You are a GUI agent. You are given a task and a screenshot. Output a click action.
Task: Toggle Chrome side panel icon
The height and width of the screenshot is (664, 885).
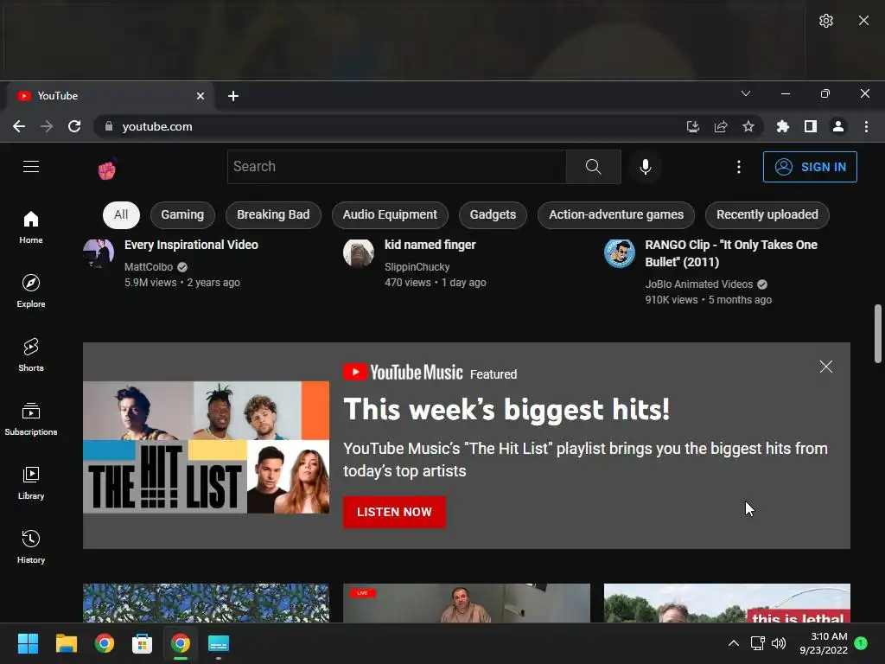(811, 126)
